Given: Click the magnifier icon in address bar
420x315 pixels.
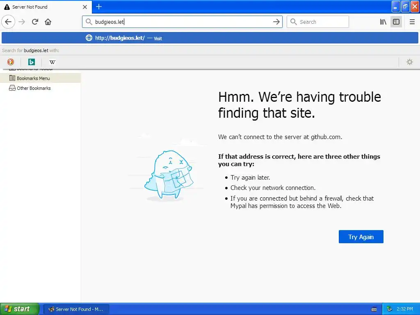Looking at the screenshot, I should (x=89, y=22).
